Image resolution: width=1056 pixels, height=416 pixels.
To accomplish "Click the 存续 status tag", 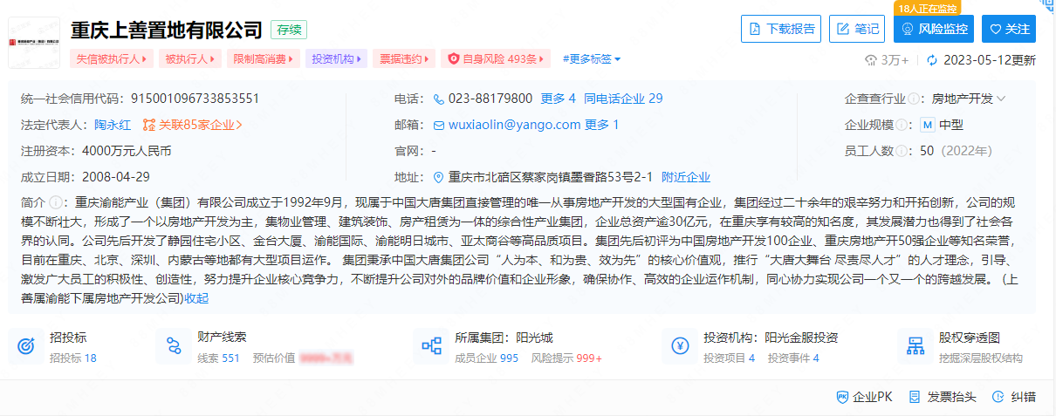I will (289, 30).
